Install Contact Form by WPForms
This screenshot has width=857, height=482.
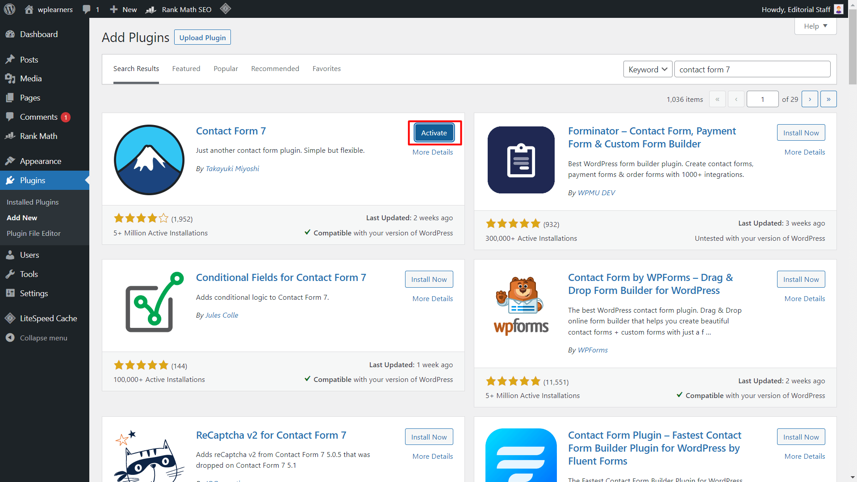click(x=801, y=279)
